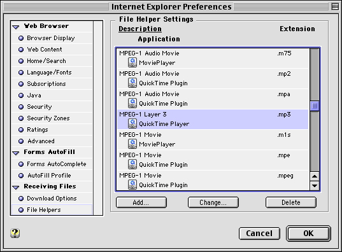Select the MPEG-1 Audio Movie .mpa row

(x=213, y=99)
